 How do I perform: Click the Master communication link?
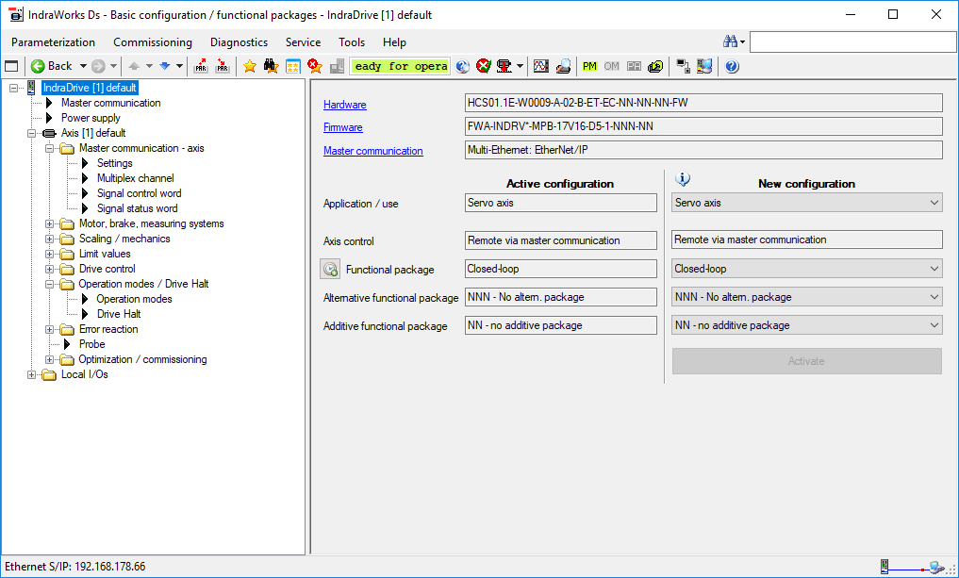[373, 151]
